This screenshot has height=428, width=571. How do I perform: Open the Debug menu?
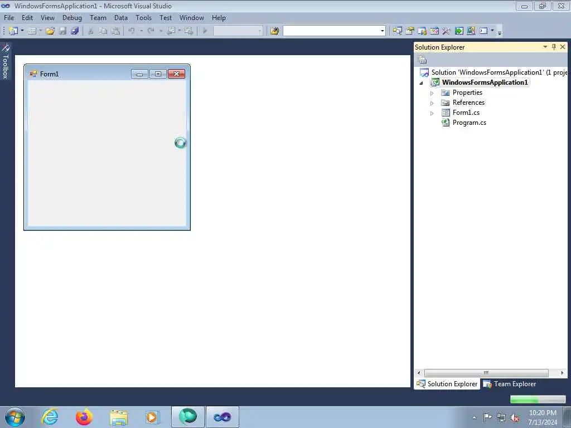(x=72, y=18)
